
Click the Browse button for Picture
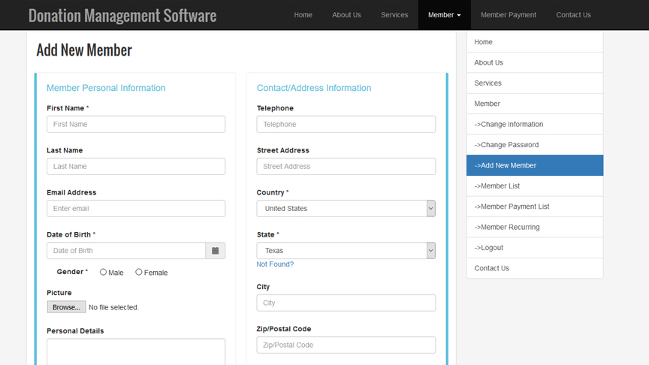tap(66, 307)
